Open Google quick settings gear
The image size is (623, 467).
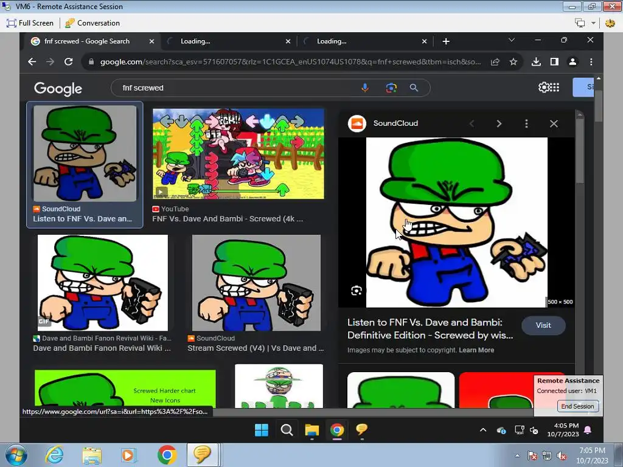pos(543,87)
